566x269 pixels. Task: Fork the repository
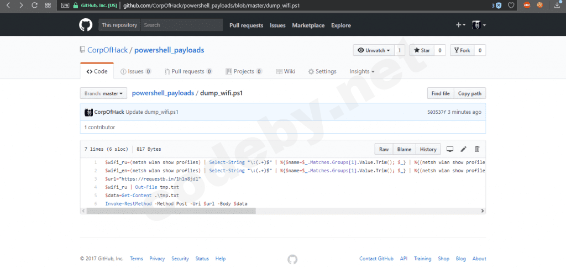pyautogui.click(x=462, y=50)
